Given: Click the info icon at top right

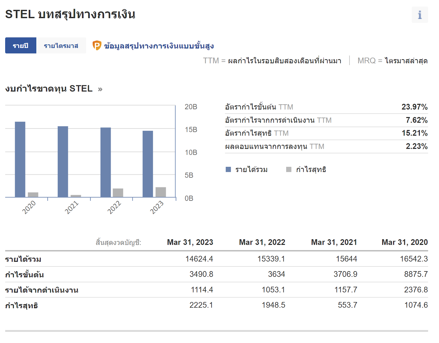Looking at the screenshot, I should pyautogui.click(x=419, y=15).
